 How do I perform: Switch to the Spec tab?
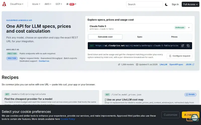pos(140,37)
